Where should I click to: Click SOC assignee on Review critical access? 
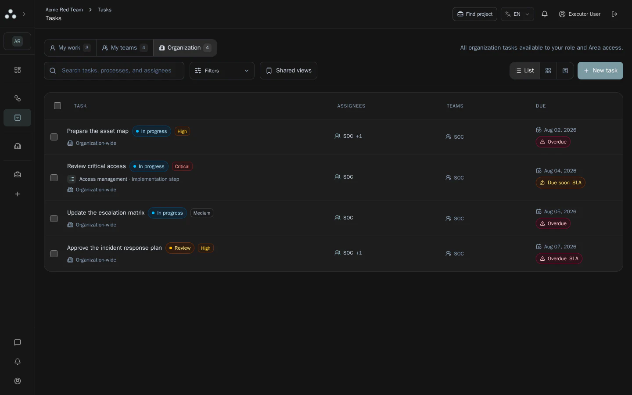(x=344, y=177)
